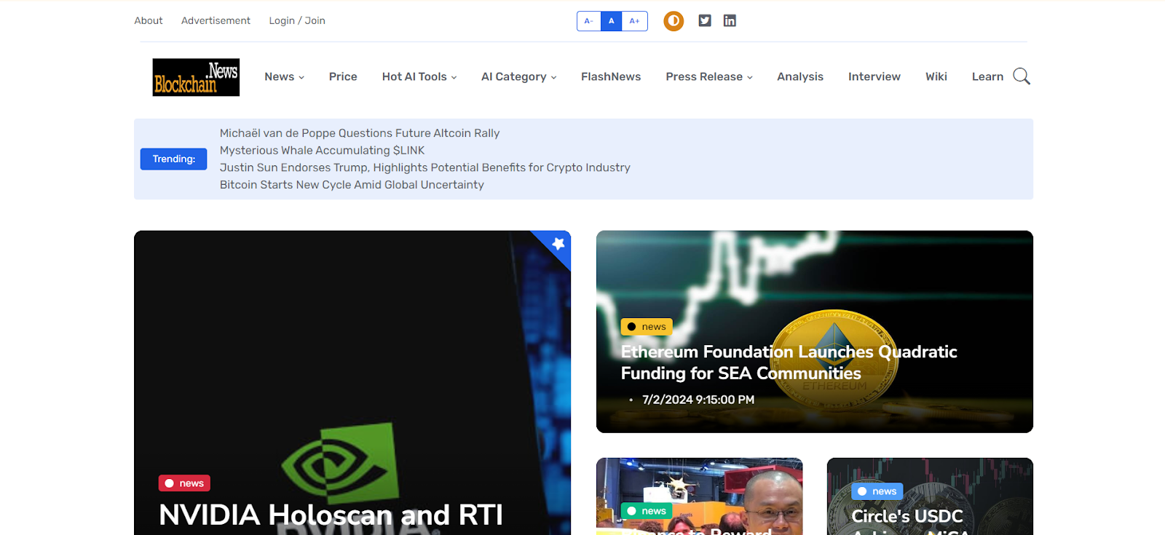Expand the Hot AI Tools dropdown
The width and height of the screenshot is (1165, 535).
(419, 76)
